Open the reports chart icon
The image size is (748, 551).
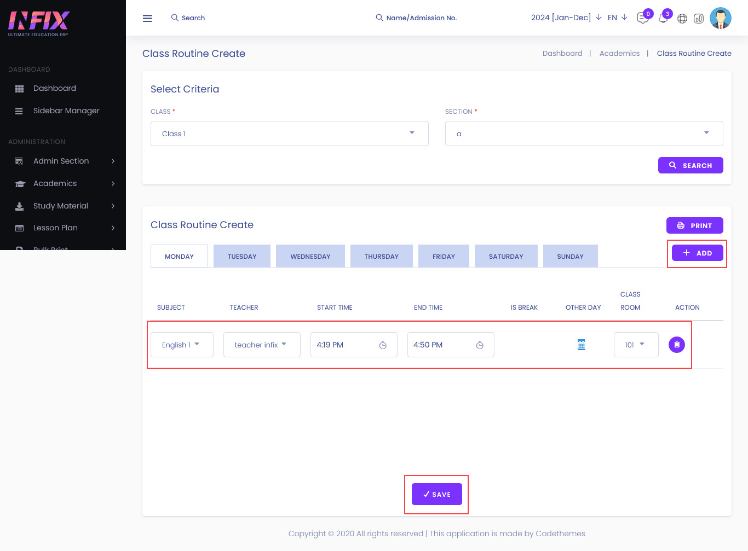(x=699, y=19)
